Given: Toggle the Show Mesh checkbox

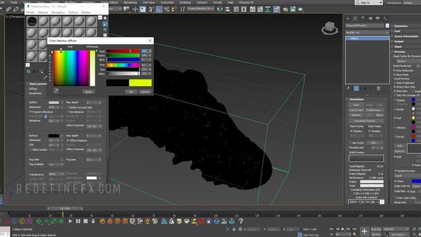Looking at the screenshot, I should tap(395, 74).
